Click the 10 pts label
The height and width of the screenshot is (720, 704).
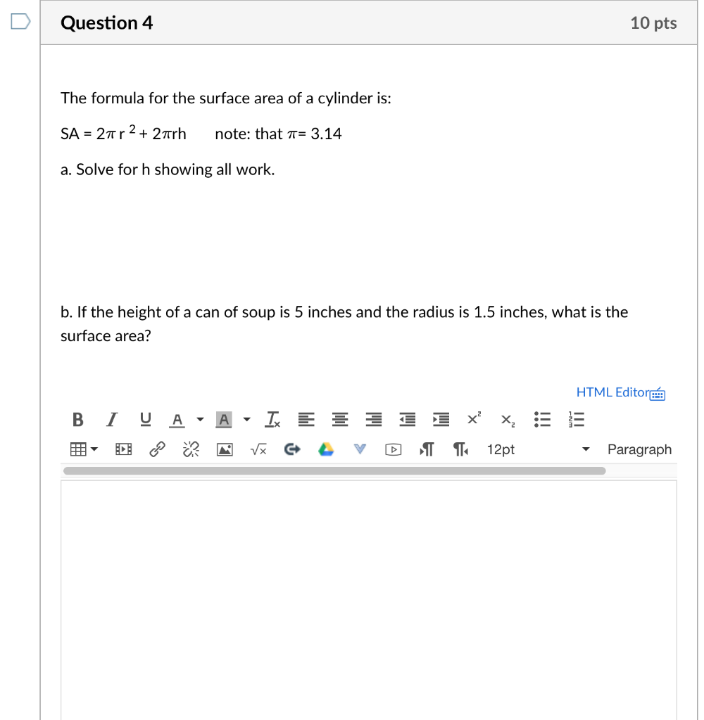653,23
